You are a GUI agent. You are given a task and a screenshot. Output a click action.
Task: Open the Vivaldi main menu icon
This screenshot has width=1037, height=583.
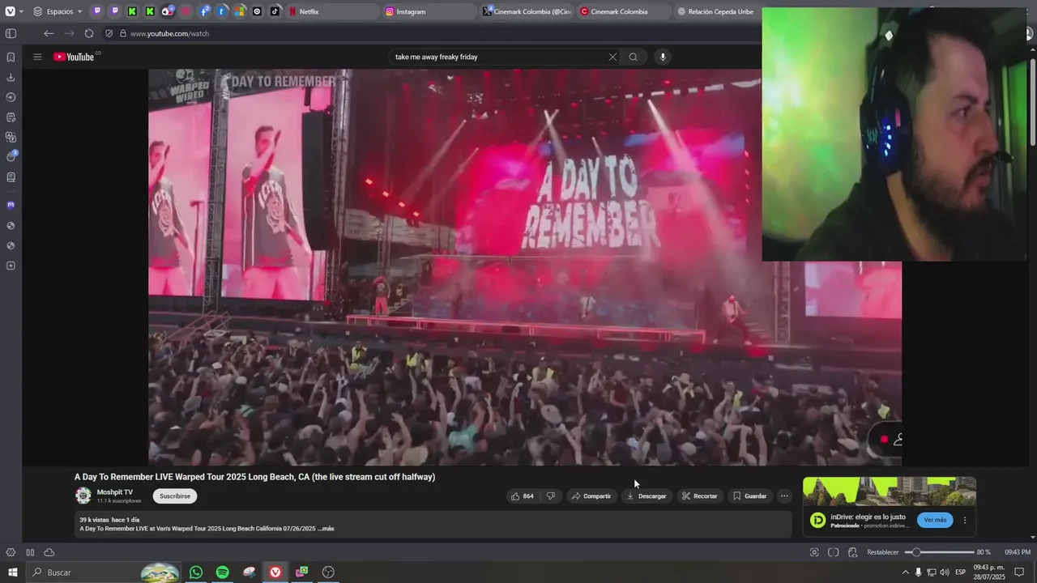click(x=11, y=11)
